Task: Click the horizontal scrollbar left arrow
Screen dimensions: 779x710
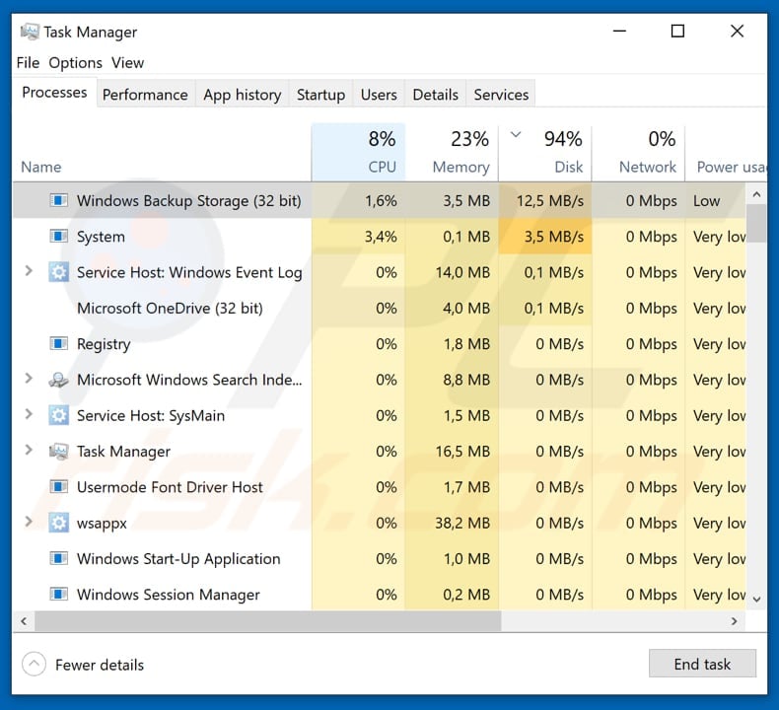Action: click(24, 620)
